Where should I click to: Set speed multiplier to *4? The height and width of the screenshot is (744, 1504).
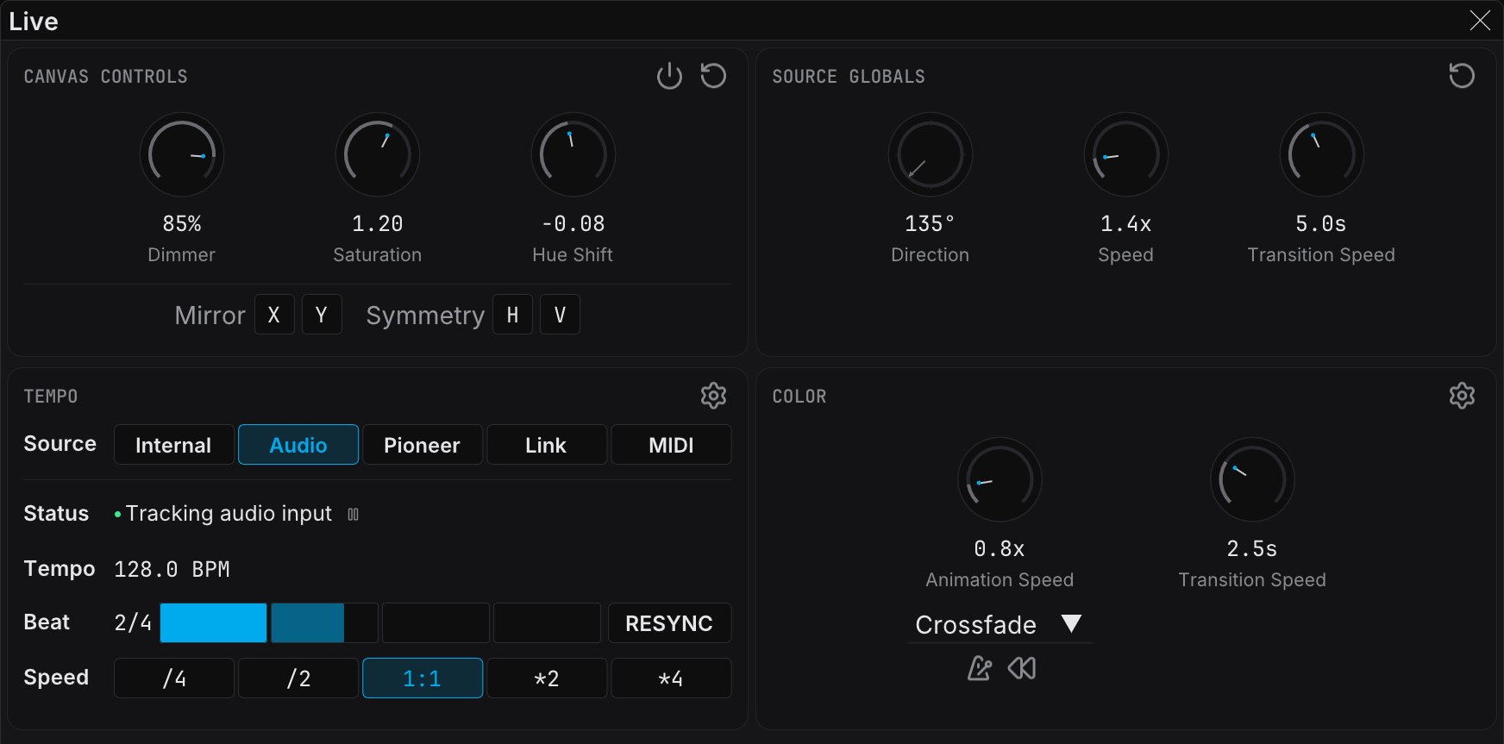[x=671, y=678]
